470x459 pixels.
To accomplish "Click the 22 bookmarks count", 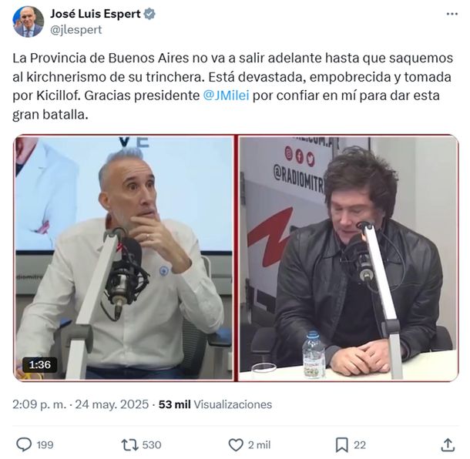I will [360, 445].
